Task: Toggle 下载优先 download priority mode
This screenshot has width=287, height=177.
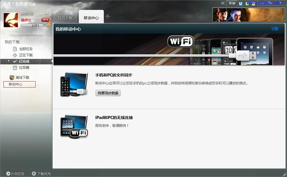Action: pyautogui.click(x=41, y=174)
